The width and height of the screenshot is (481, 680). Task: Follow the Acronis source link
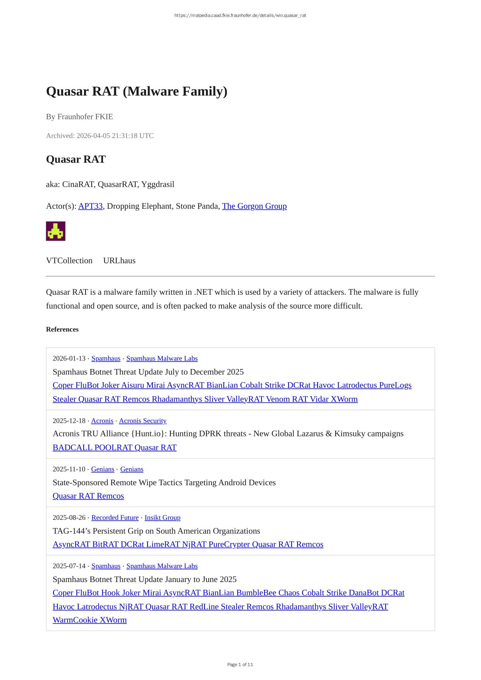point(102,421)
